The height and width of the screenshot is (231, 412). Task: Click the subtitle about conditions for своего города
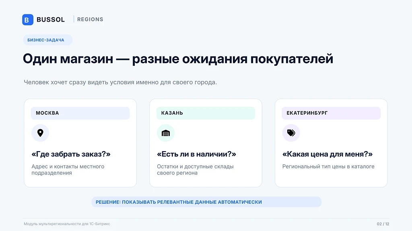[x=120, y=82]
